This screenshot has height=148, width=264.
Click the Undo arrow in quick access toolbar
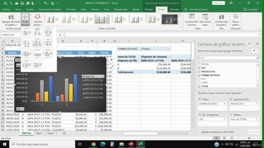(45, 3)
